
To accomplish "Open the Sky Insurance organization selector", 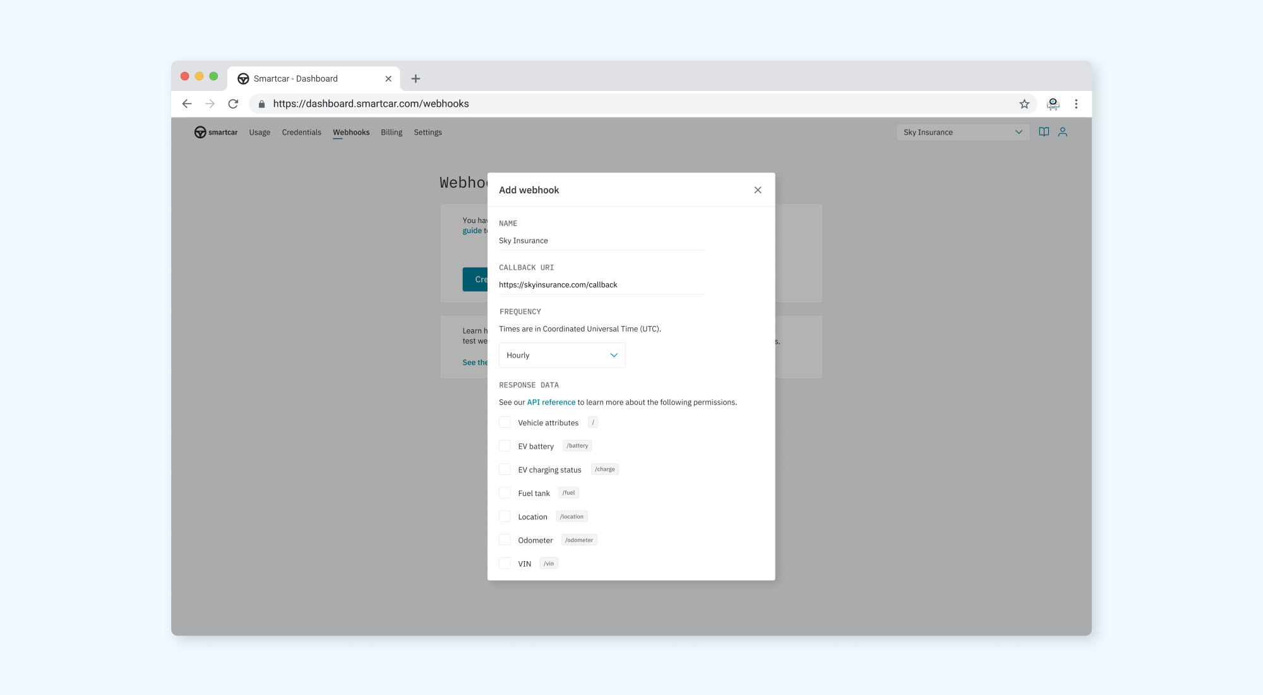I will [x=962, y=132].
